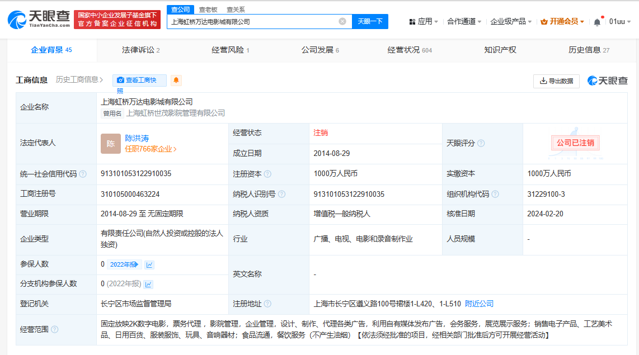
Task: Click the camera icon on 查看工商快照 button
Action: 121,80
